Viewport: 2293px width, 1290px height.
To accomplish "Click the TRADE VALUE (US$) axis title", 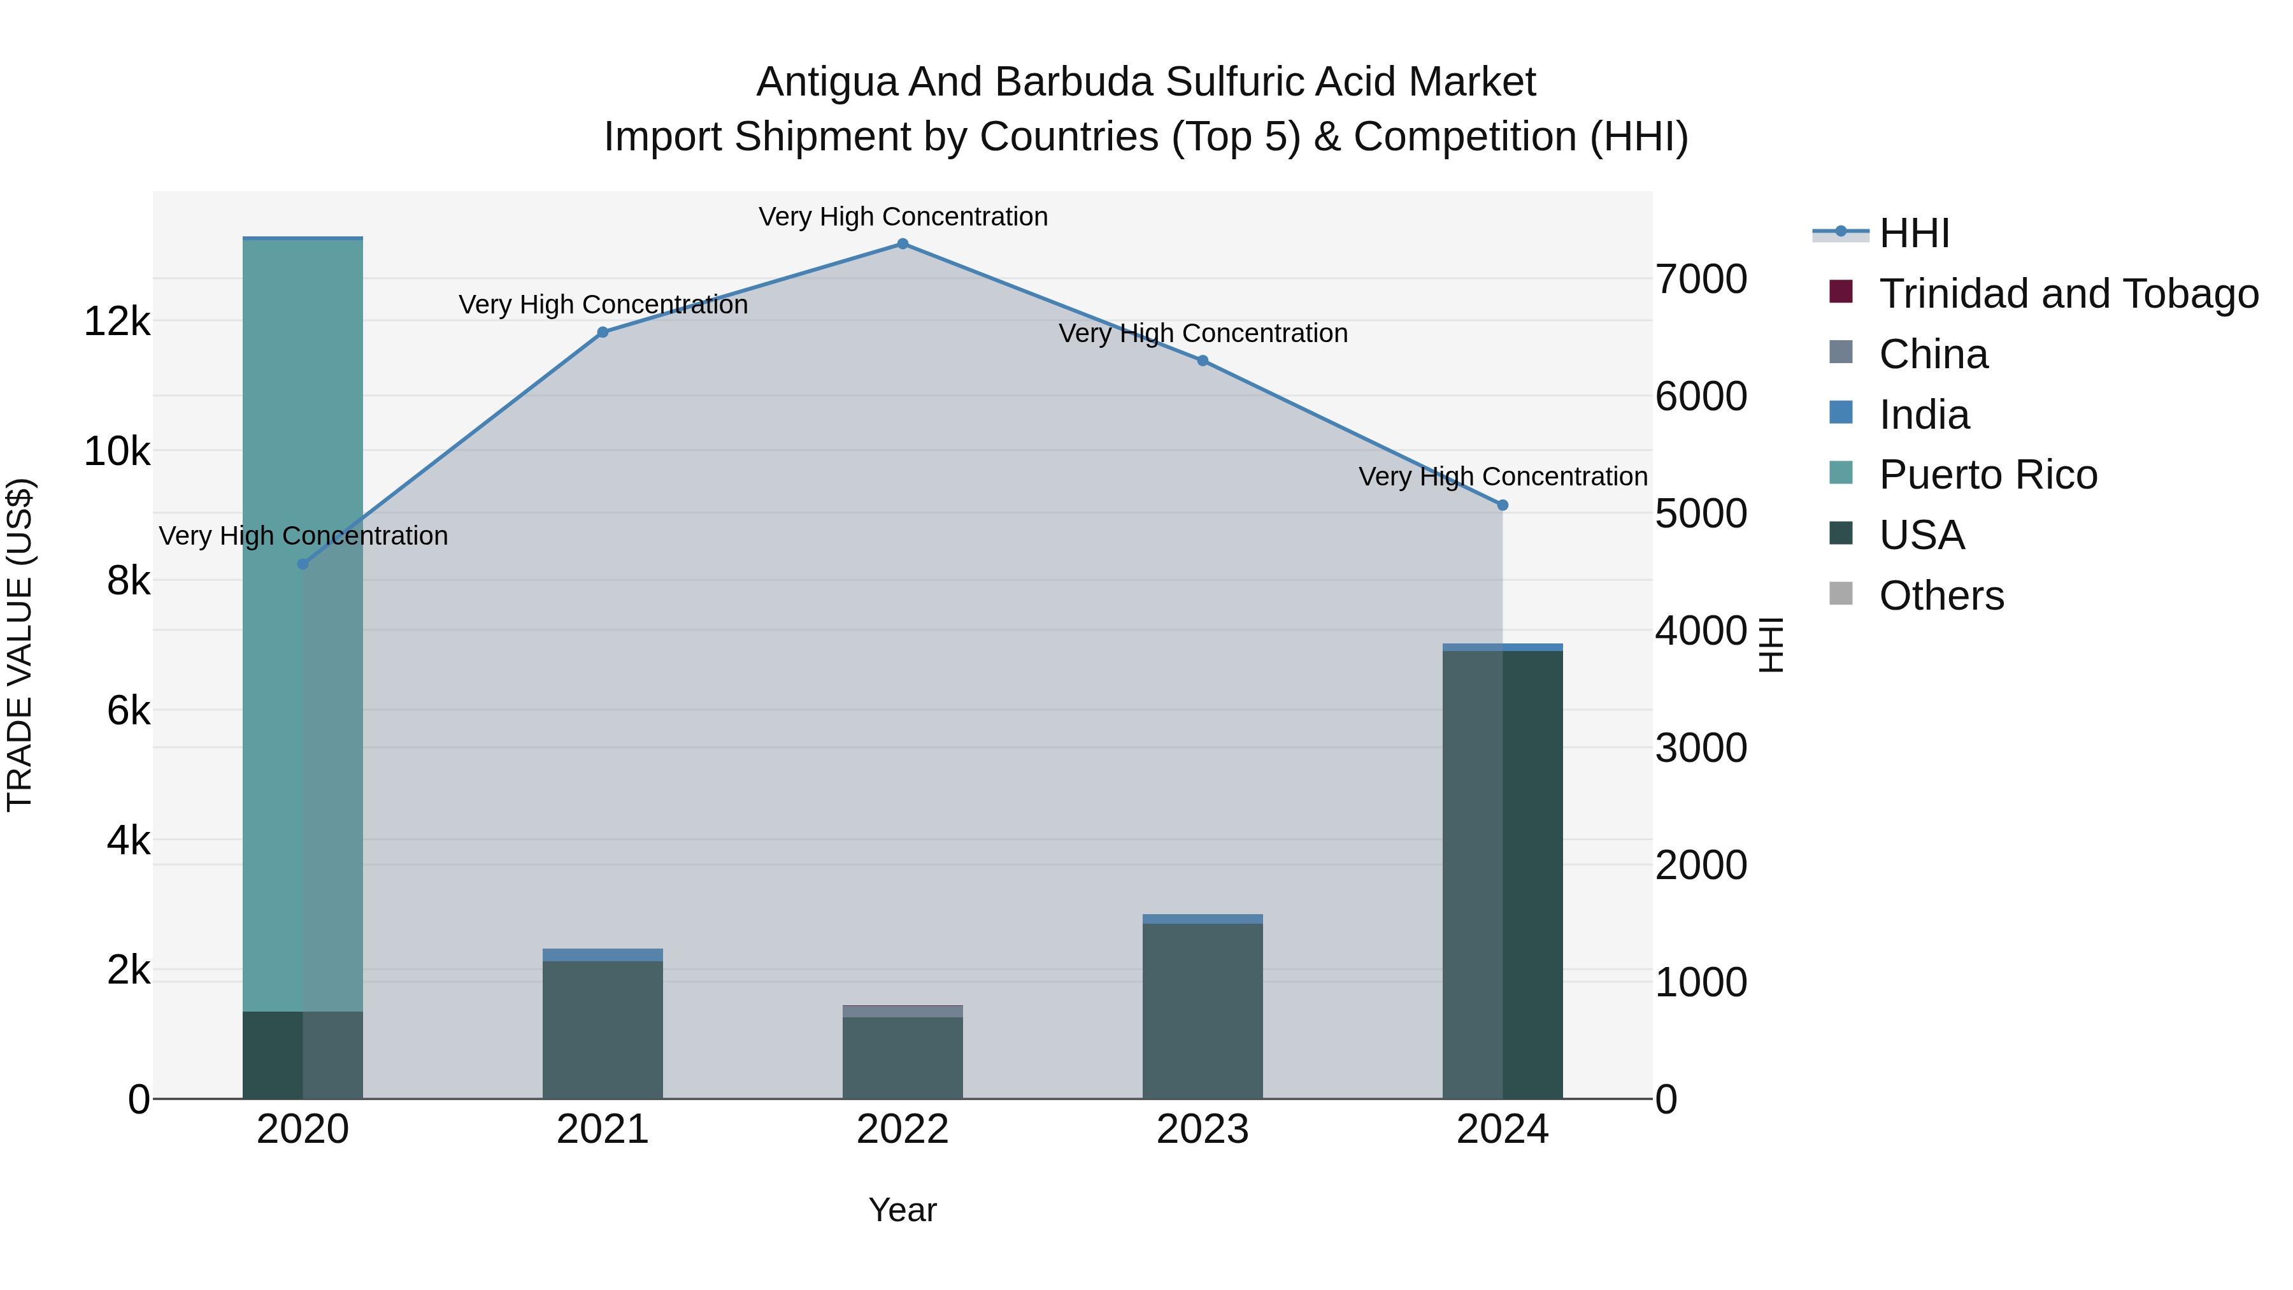I will tap(20, 645).
